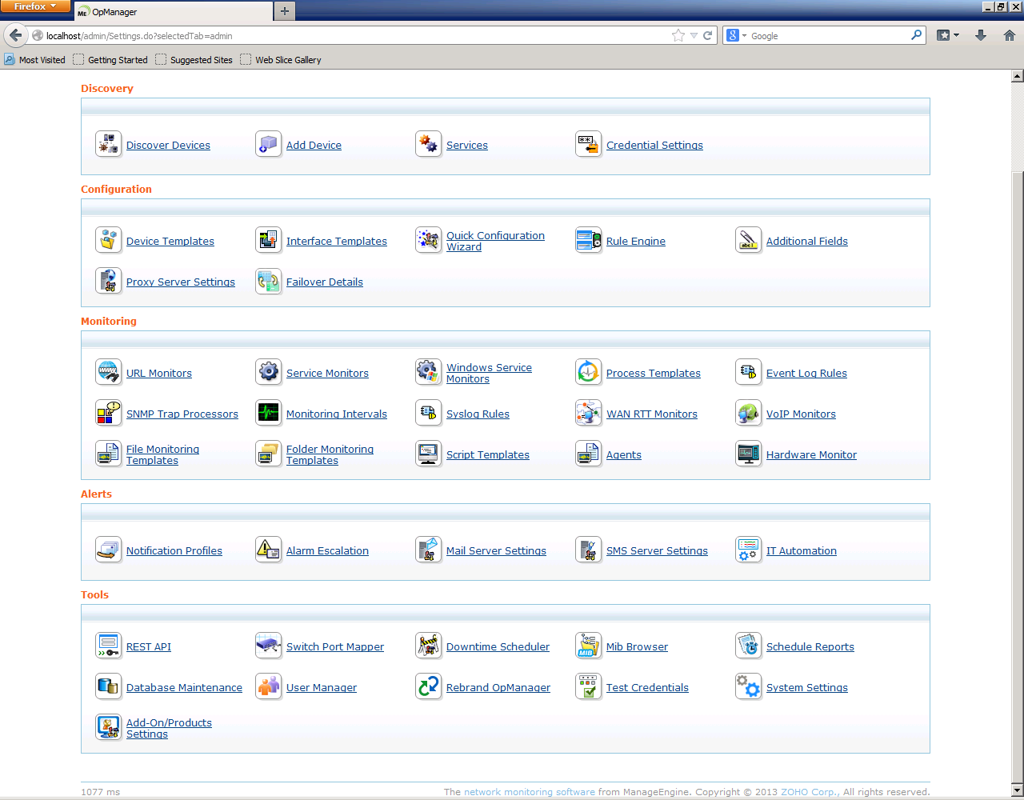Click the SNMP Trap Processors icon
The image size is (1024, 800).
coord(108,413)
